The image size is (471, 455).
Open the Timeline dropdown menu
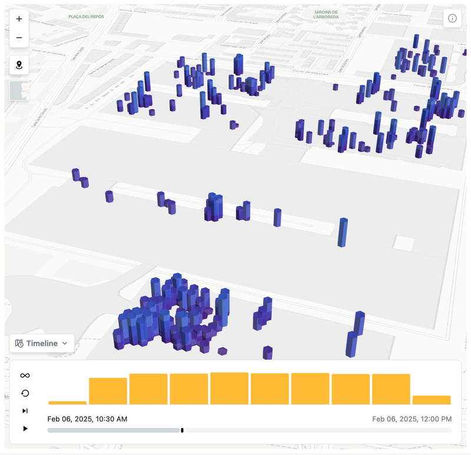(x=42, y=343)
